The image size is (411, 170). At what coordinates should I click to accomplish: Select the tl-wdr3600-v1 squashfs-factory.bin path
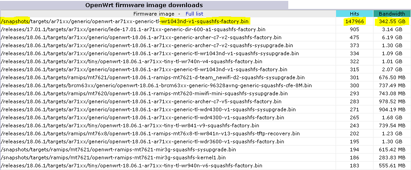point(142,142)
